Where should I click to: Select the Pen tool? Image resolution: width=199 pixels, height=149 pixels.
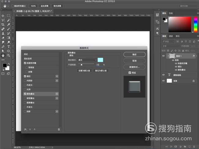click(x=3, y=47)
